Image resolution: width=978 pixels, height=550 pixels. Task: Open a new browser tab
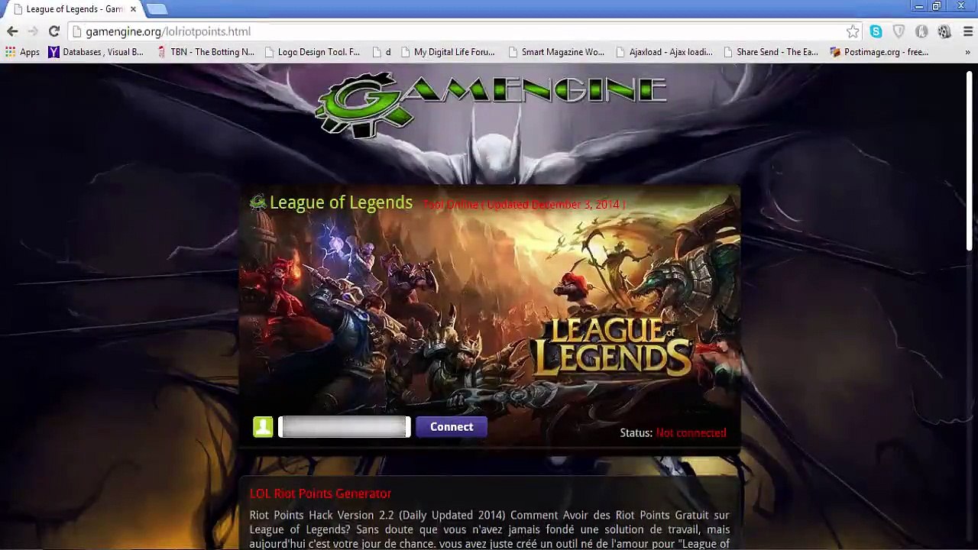157,9
